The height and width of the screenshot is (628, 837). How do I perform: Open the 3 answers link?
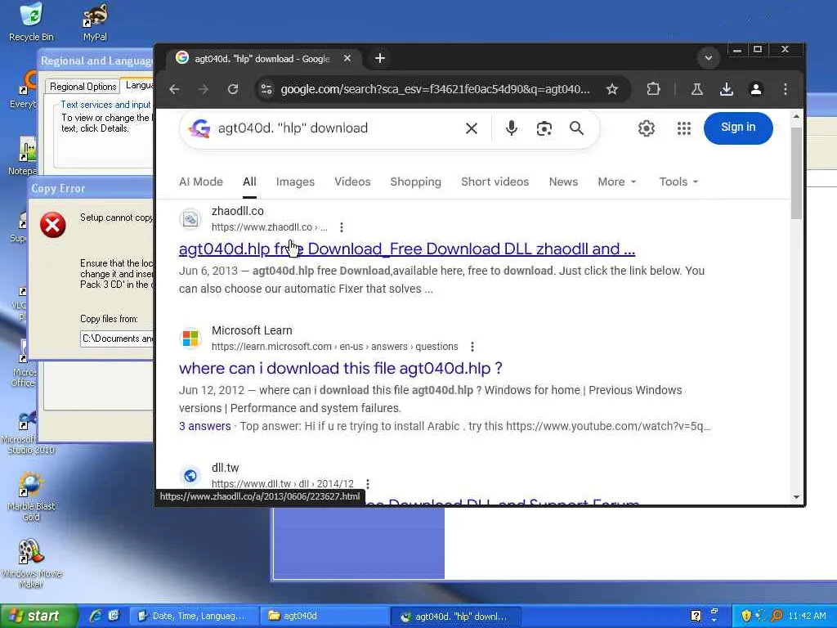point(205,426)
